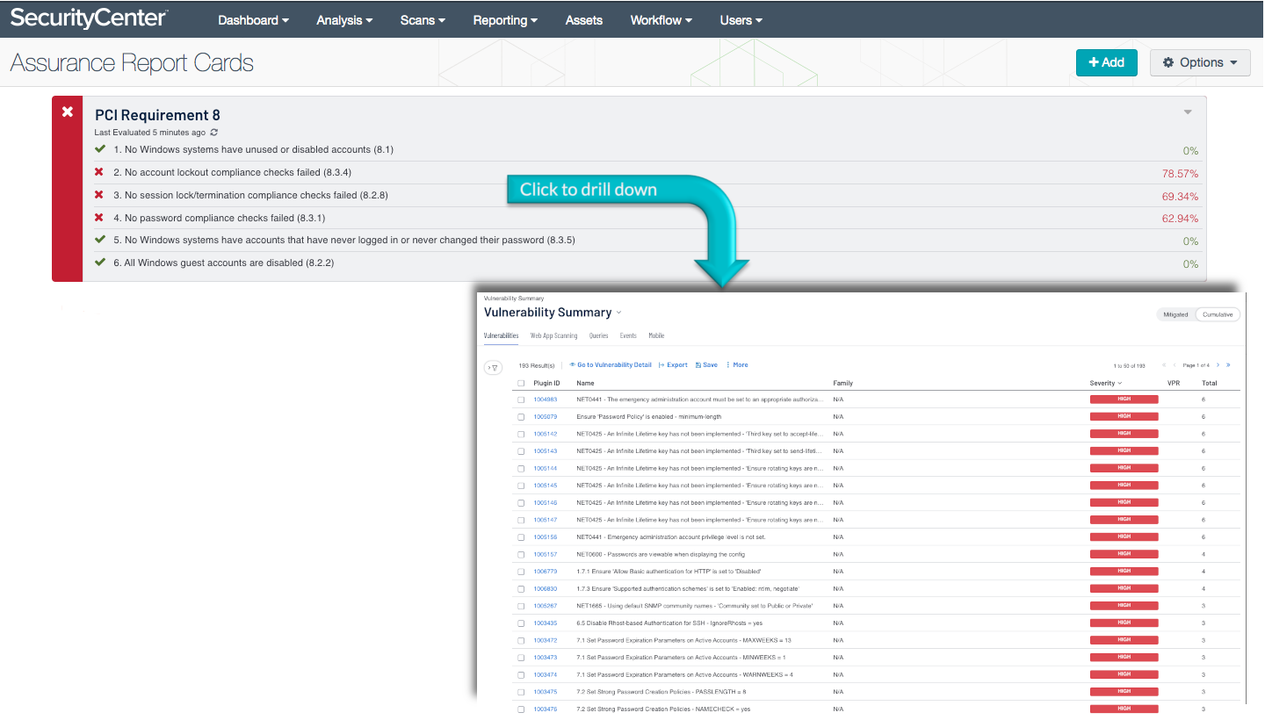1265x720 pixels.
Task: Click the Plugin ID column header
Action: point(546,384)
